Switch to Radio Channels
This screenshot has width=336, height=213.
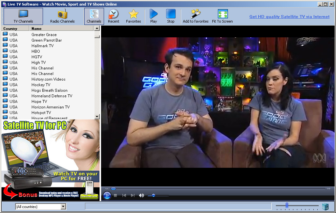(62, 16)
